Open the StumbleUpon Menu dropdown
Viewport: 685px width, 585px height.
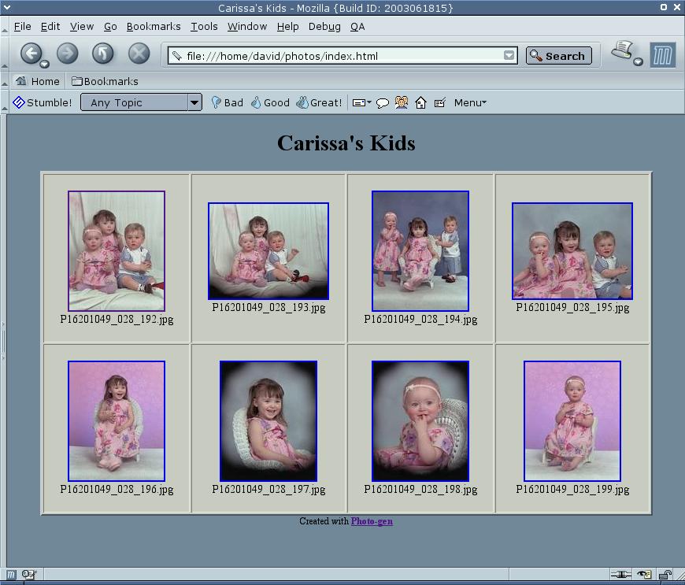pyautogui.click(x=470, y=102)
